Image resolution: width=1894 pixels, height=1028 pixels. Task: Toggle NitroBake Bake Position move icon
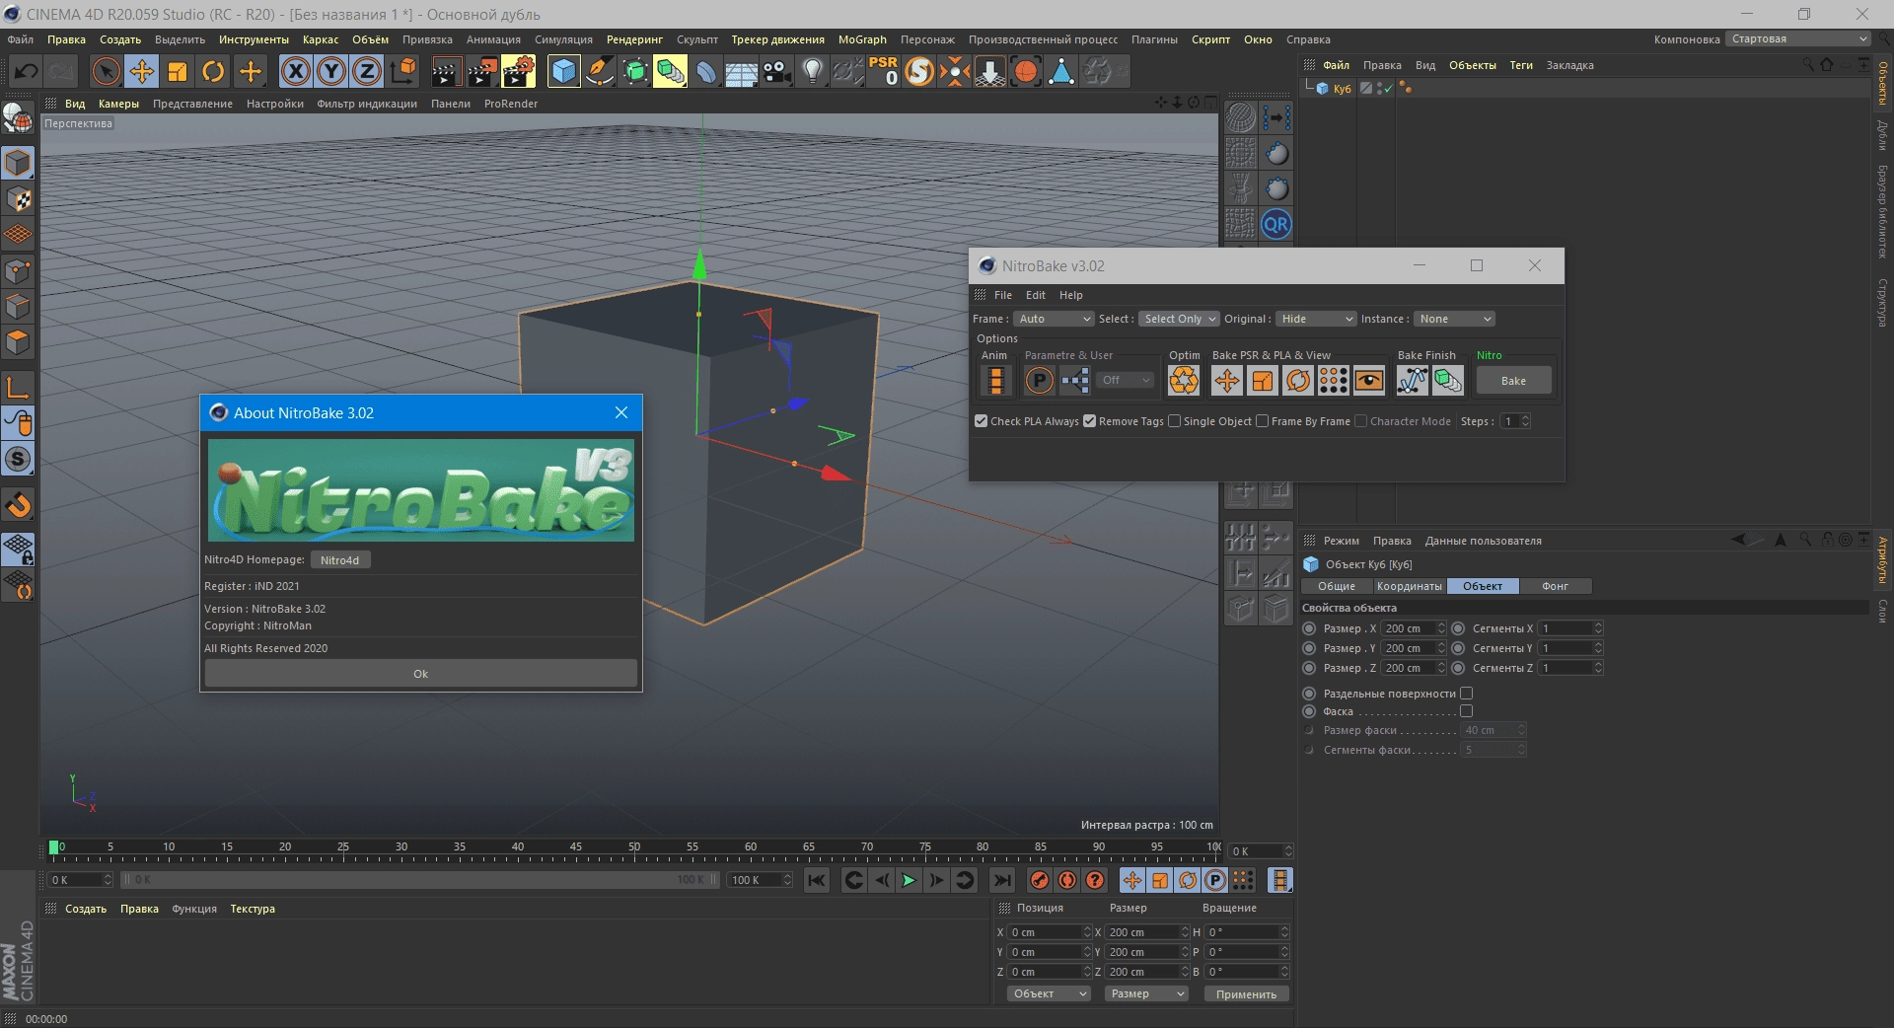[x=1227, y=380]
